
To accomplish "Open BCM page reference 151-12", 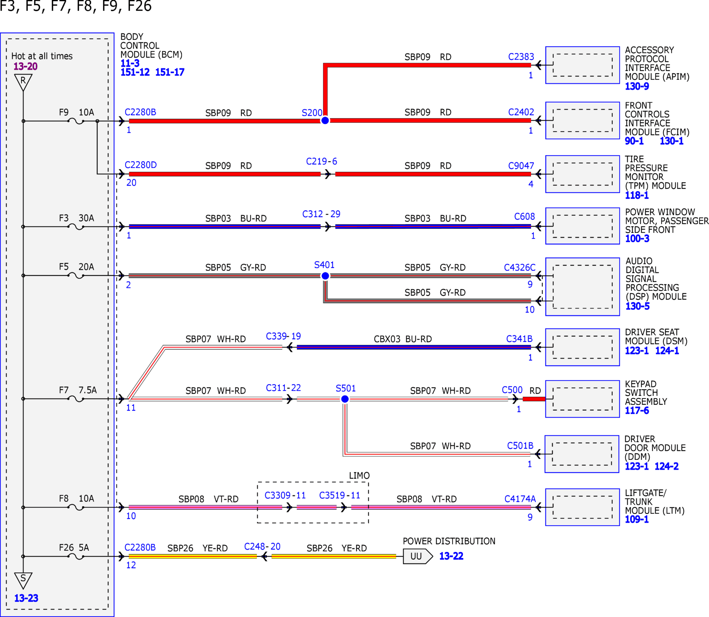I will [x=135, y=72].
